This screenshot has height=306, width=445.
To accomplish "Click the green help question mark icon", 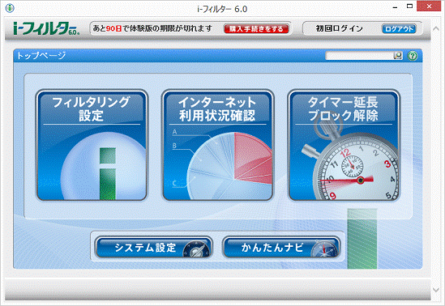I will (x=413, y=56).
